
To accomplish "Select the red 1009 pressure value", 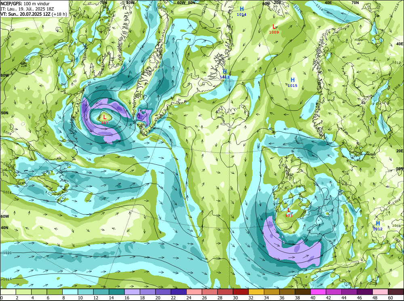I will point(274,32).
